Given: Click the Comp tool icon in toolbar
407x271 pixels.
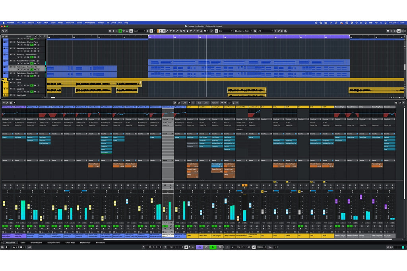Looking at the screenshot, I should tap(188, 31).
